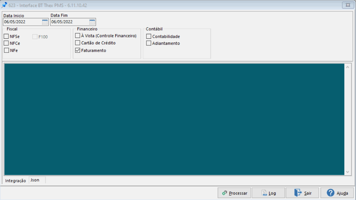Viewport: 356px width, 200px height.
Task: Open the Data Fim calendar picker
Action: [92, 22]
